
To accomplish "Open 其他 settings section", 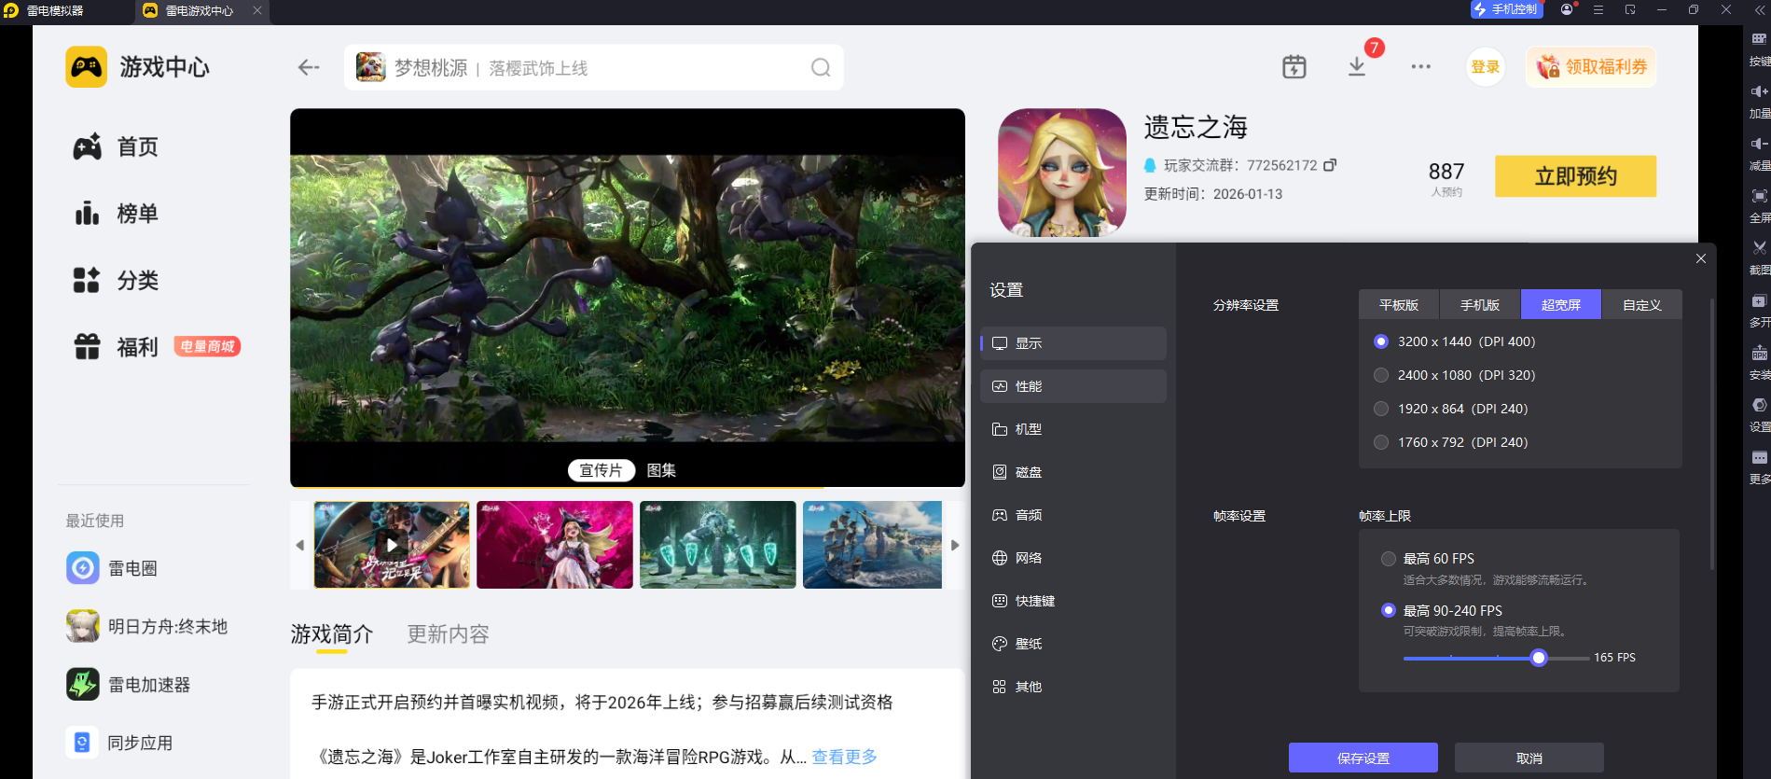I will (1073, 687).
